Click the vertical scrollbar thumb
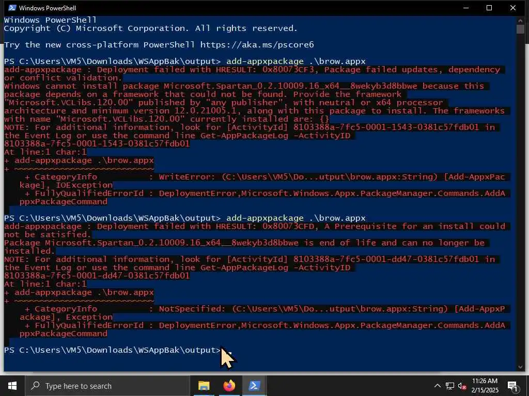This screenshot has height=396, width=529. (x=520, y=29)
